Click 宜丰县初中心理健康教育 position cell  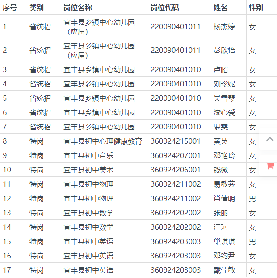103,141
